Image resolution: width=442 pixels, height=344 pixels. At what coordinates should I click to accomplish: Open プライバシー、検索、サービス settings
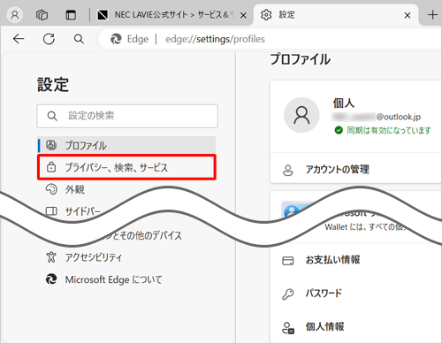126,167
